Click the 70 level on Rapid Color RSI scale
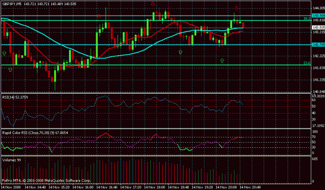The width and height of the screenshot is (325, 190). (314, 137)
